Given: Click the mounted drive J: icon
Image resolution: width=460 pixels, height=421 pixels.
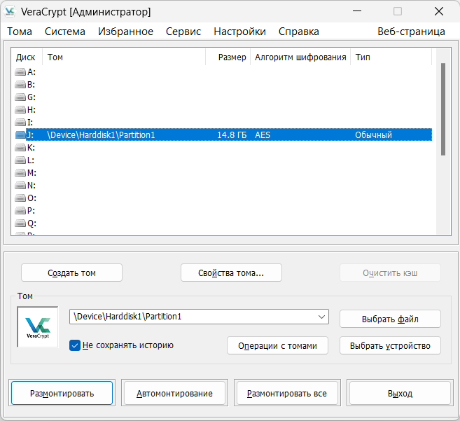Looking at the screenshot, I should (x=20, y=134).
